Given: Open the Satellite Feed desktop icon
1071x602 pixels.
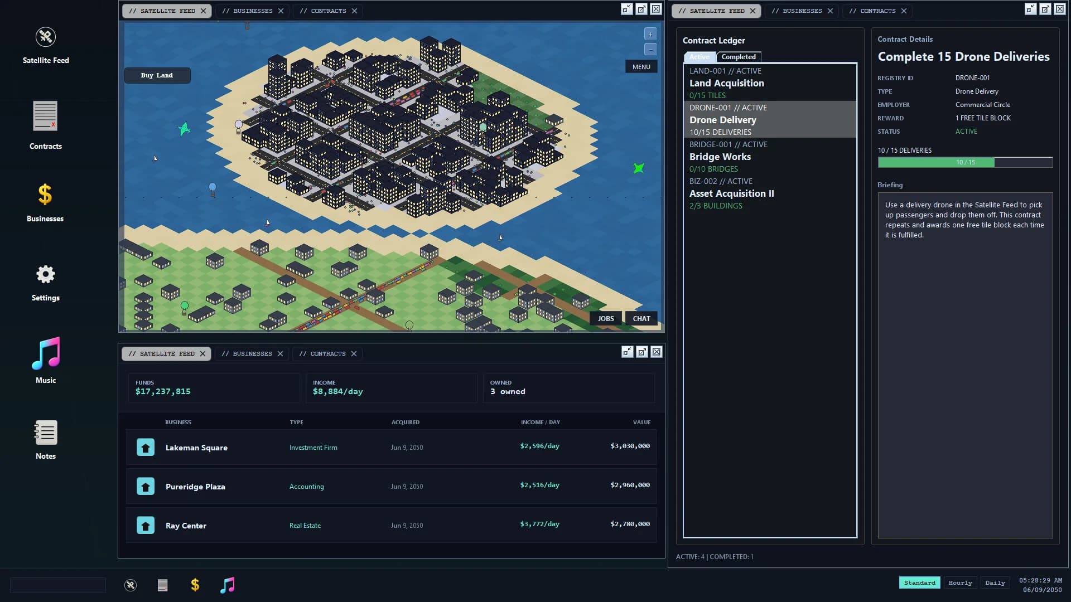Looking at the screenshot, I should pos(46,37).
